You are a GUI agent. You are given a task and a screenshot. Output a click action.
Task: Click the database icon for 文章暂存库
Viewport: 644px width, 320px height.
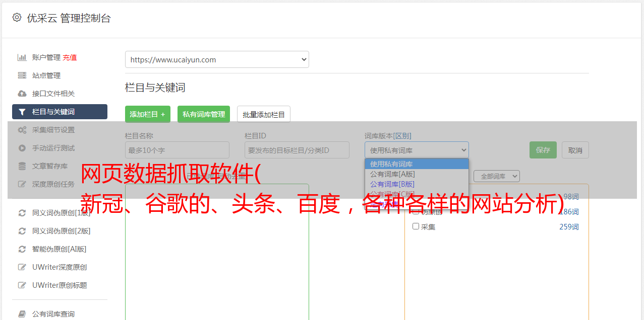pos(22,166)
